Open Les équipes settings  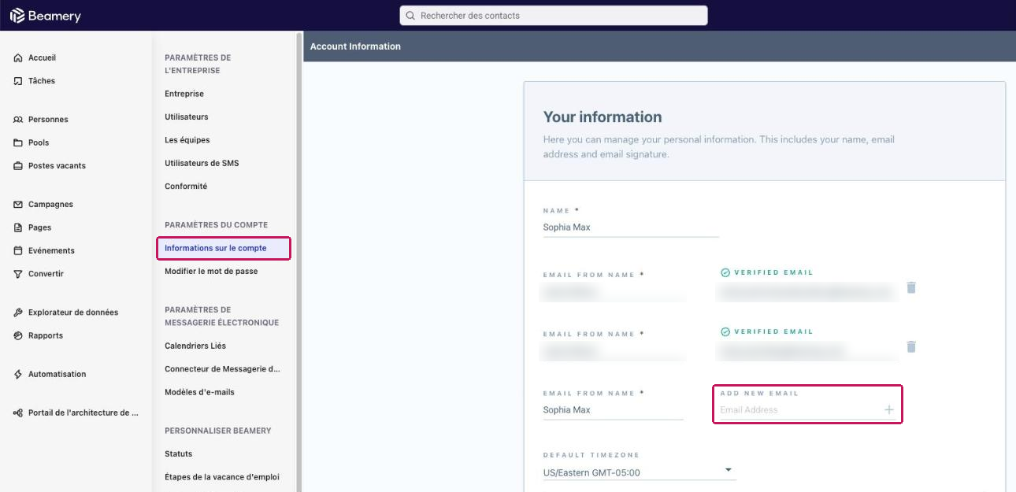coord(187,140)
